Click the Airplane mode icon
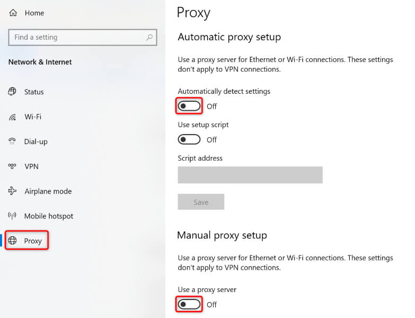Viewport: 415px width, 318px height. [13, 191]
